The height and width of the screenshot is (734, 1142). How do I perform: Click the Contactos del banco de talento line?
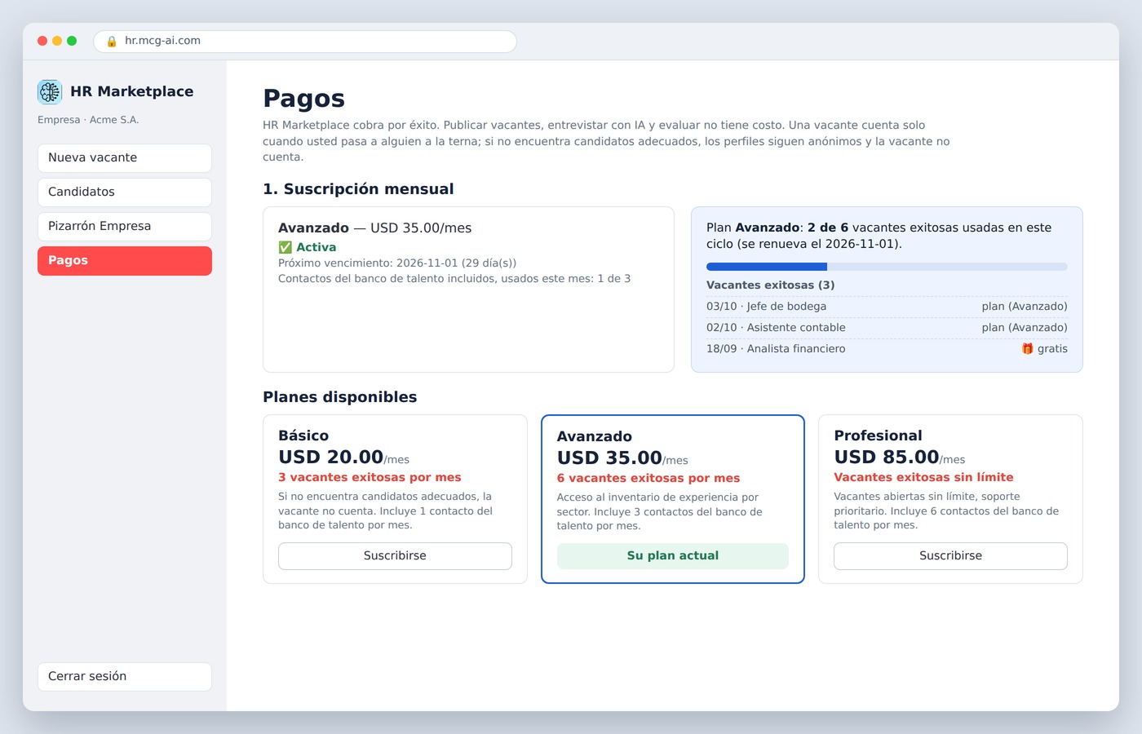(x=454, y=279)
